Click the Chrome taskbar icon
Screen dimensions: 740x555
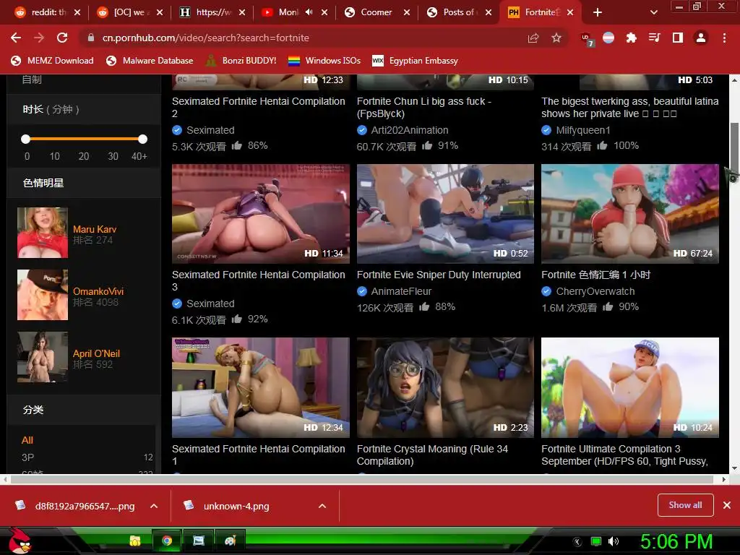point(167,541)
